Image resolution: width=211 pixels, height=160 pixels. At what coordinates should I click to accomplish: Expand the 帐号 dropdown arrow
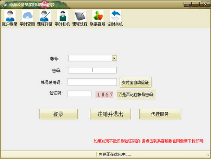(x=114, y=58)
